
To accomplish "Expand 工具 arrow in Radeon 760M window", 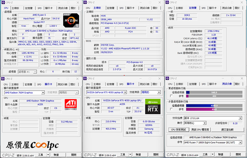I will pos(48,155).
